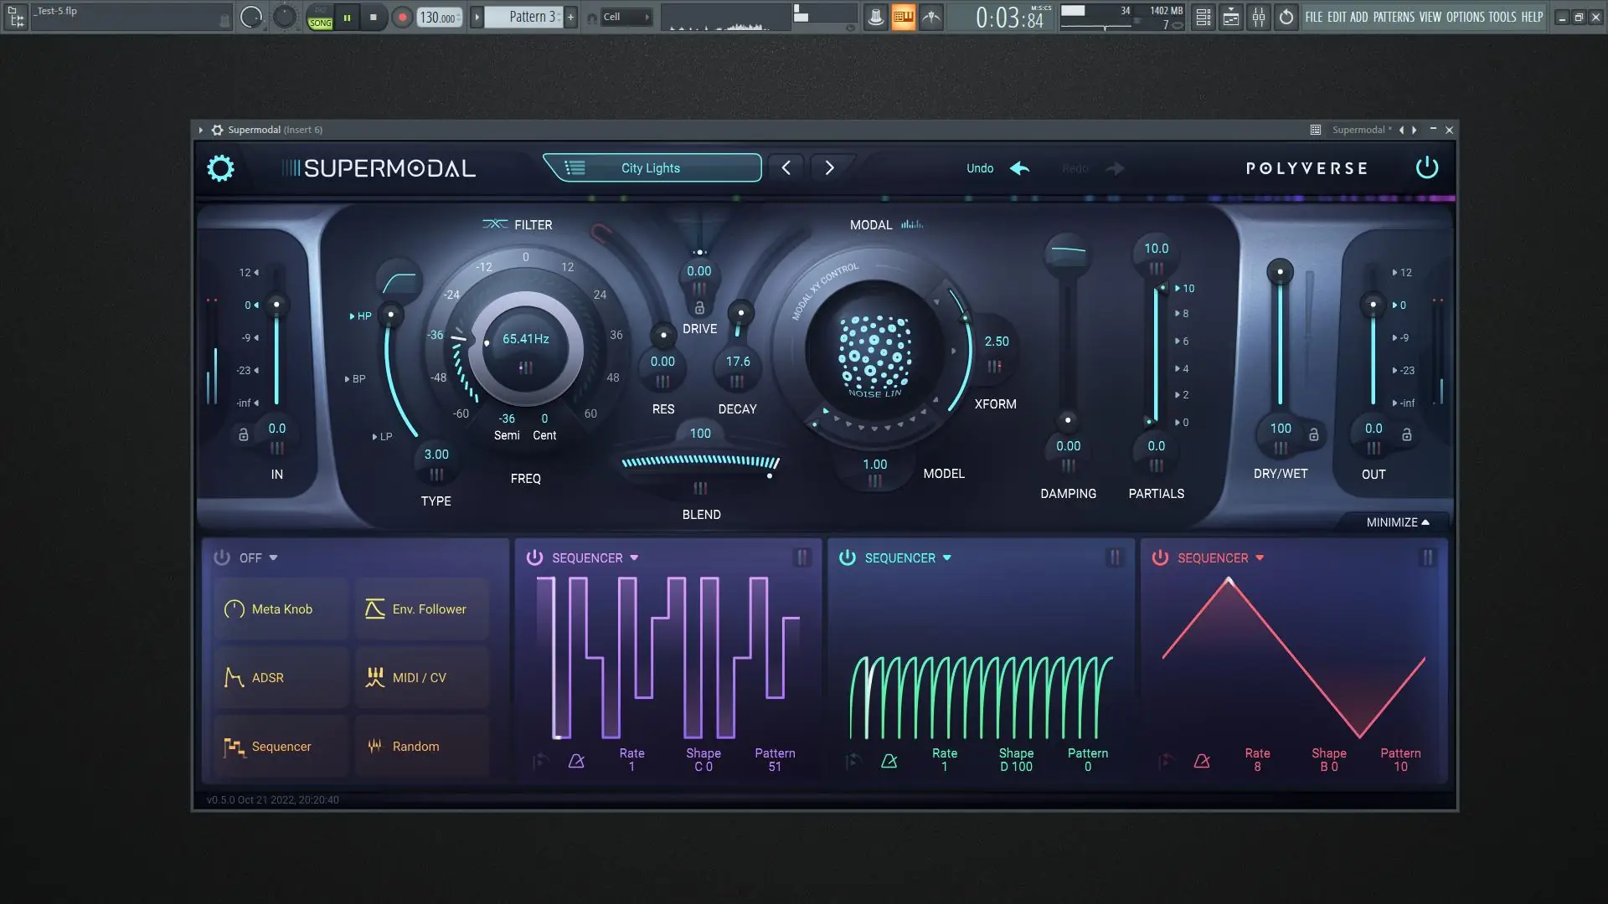1608x904 pixels.
Task: Open the OFF modulator type dropdown
Action: point(273,557)
